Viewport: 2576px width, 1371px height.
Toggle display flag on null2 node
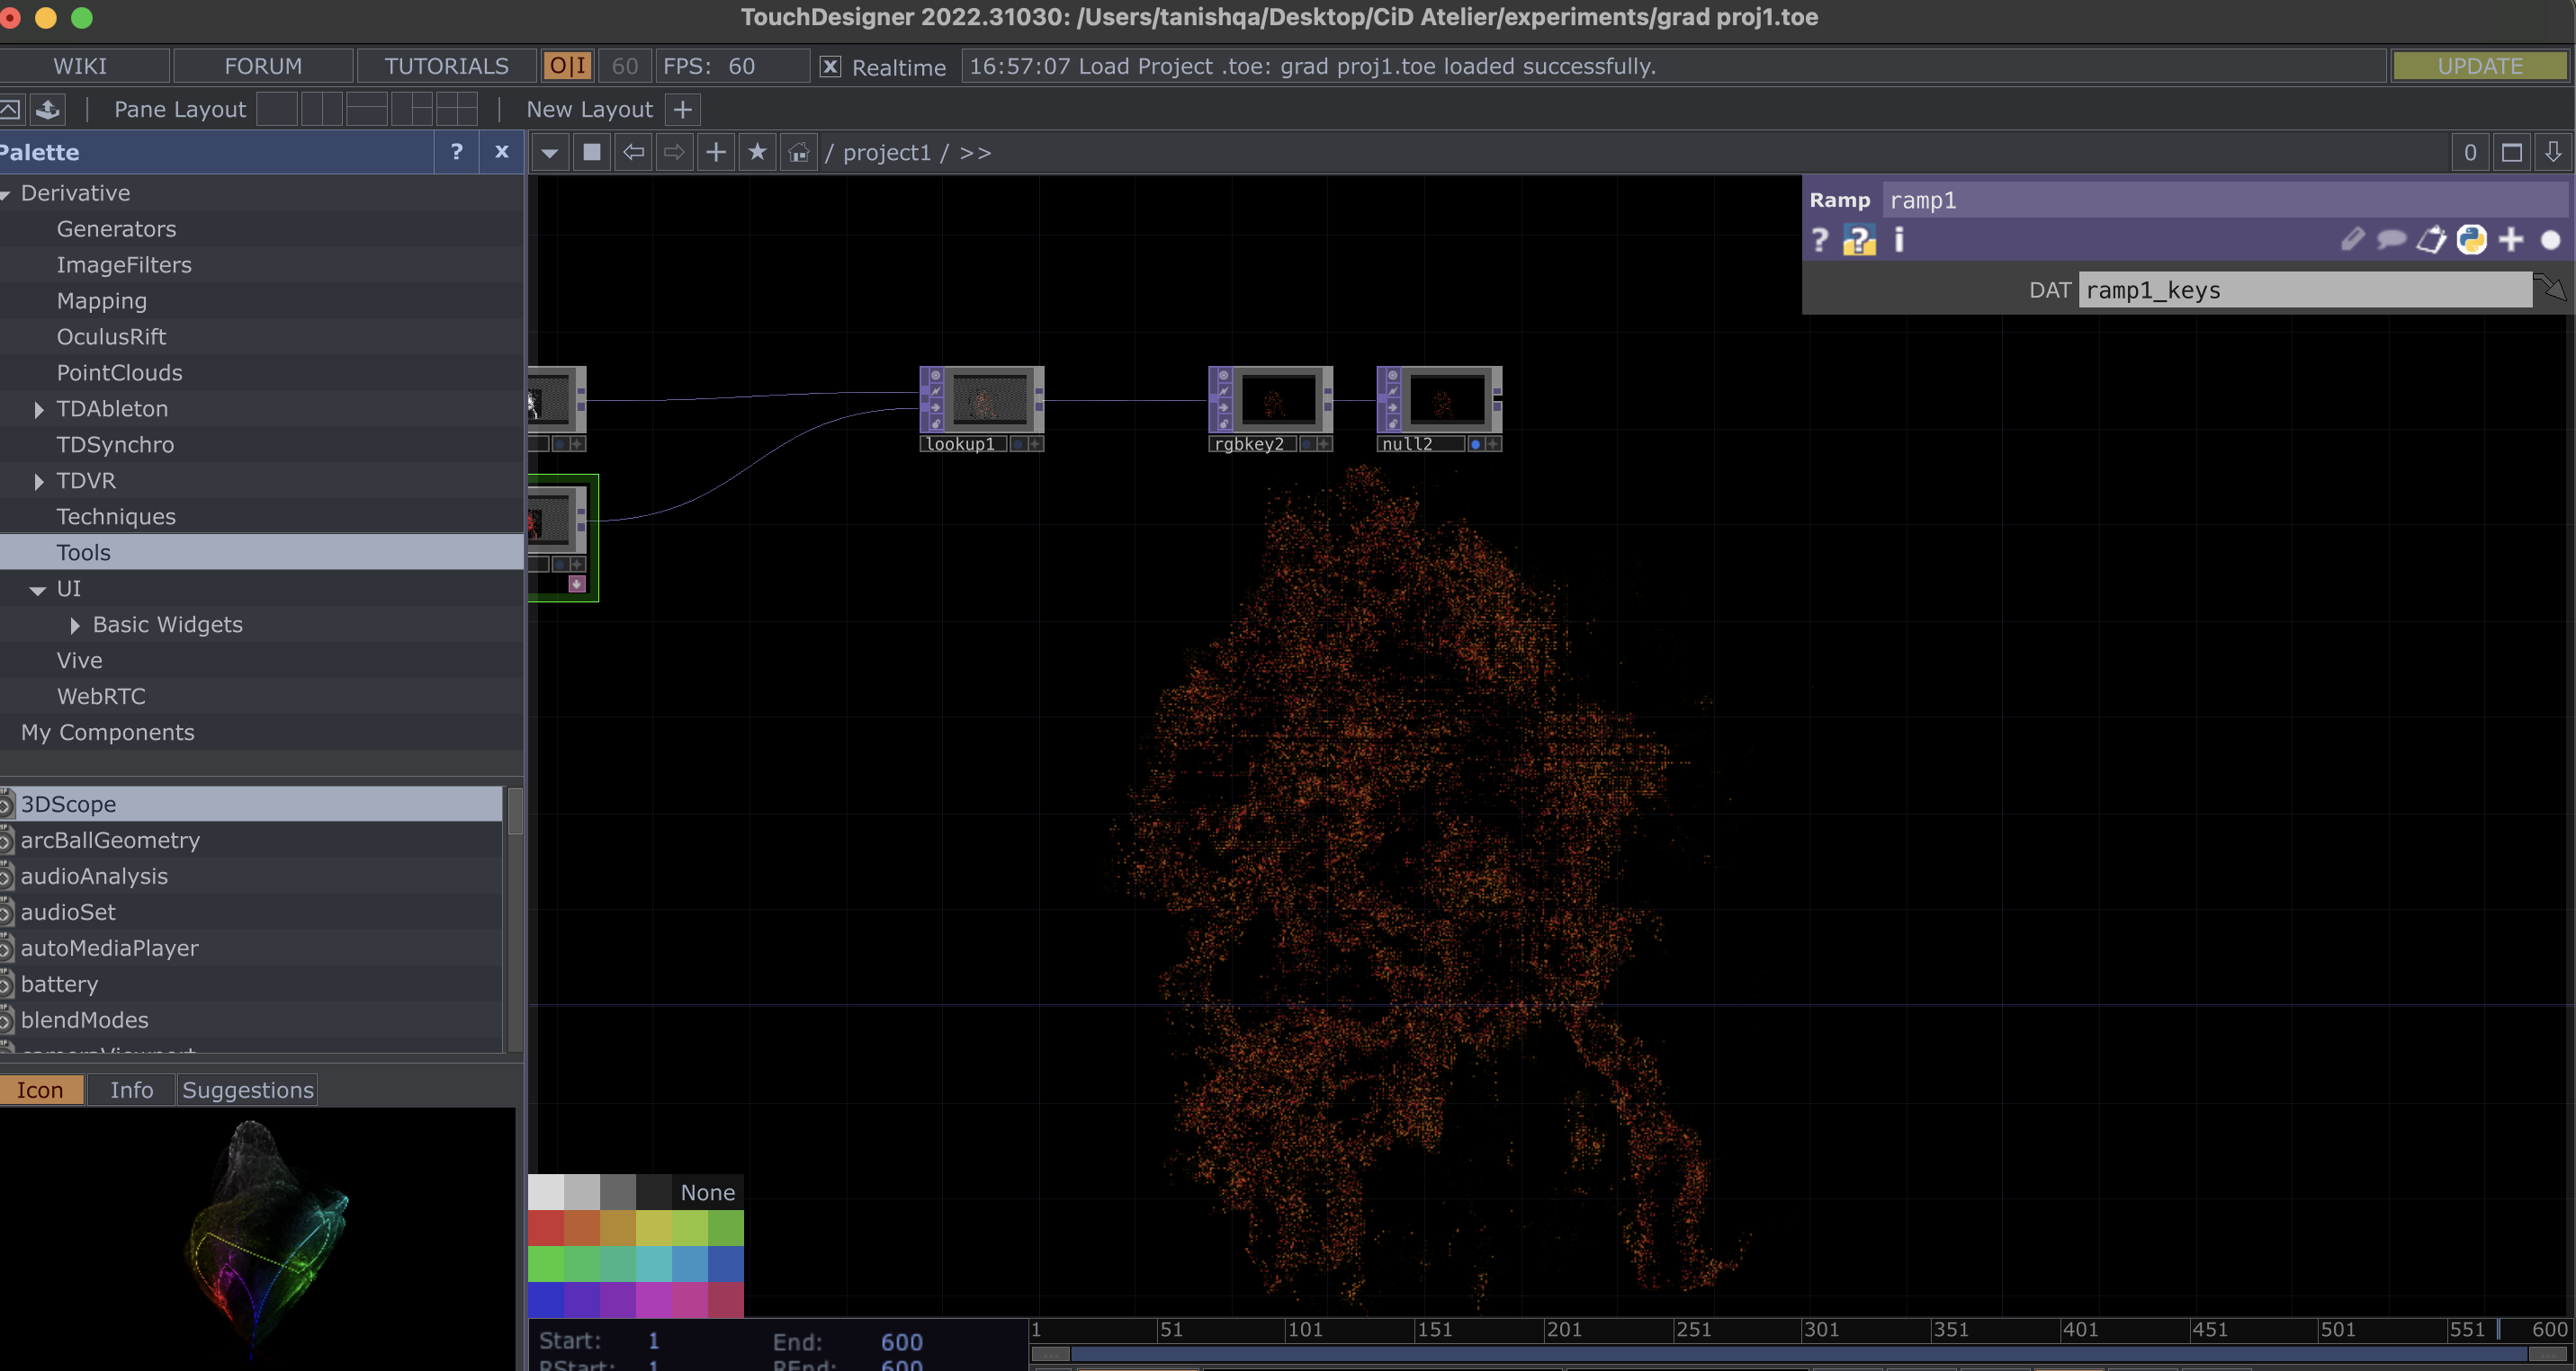pos(1475,444)
